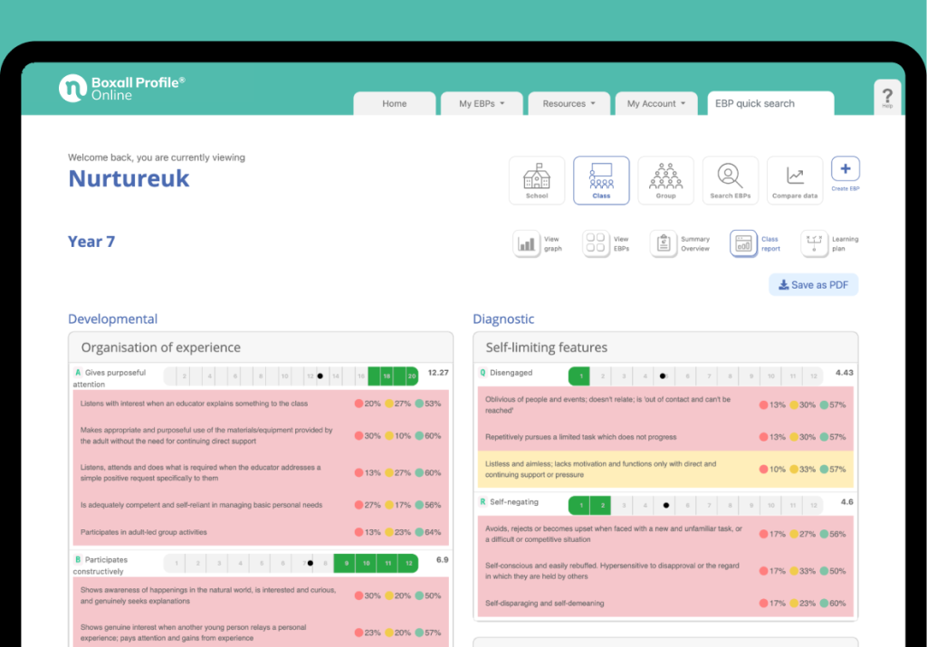Image resolution: width=927 pixels, height=647 pixels.
Task: Expand the My EBPs dropdown menu
Action: pos(481,104)
